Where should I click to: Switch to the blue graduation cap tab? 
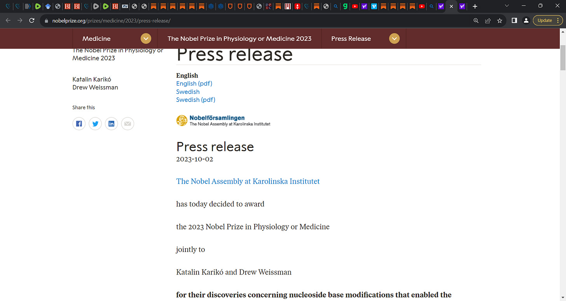point(48,6)
